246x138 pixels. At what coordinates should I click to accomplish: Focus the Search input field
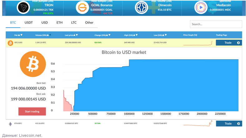[216, 24]
